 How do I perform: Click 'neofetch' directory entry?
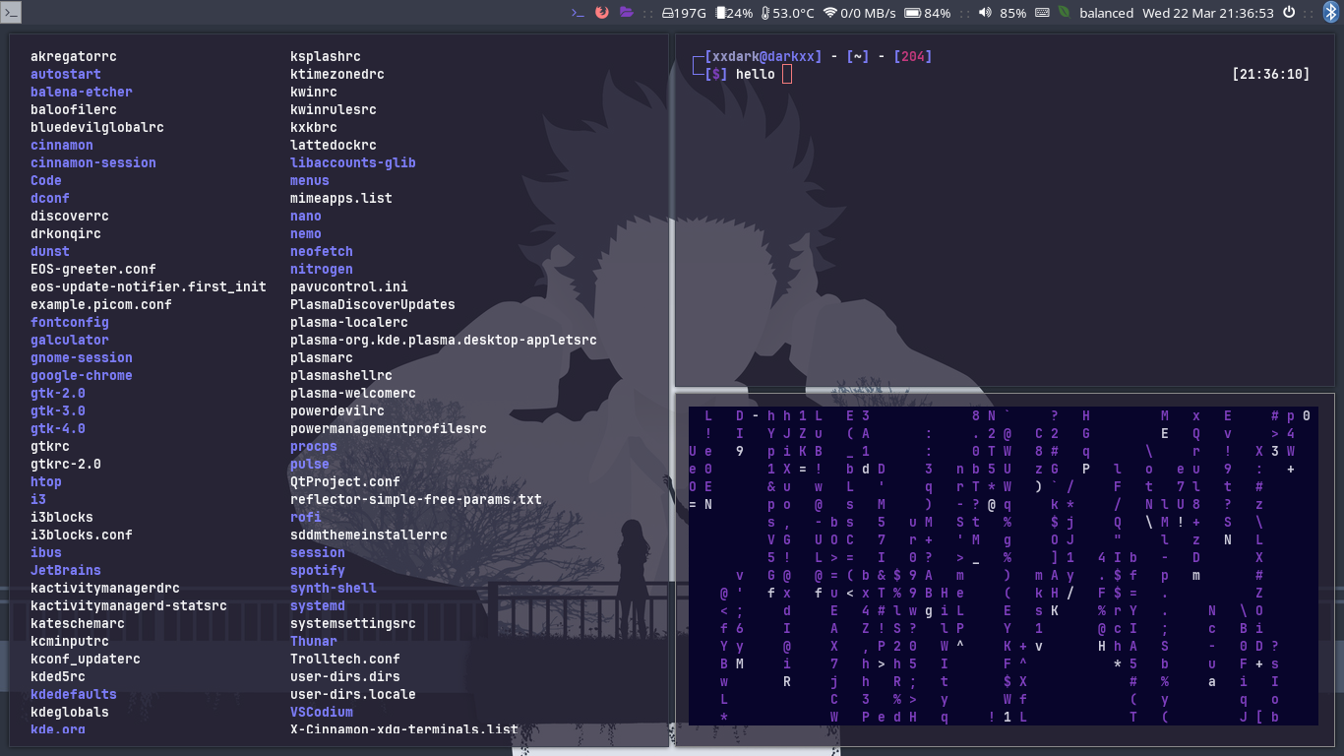(x=322, y=251)
